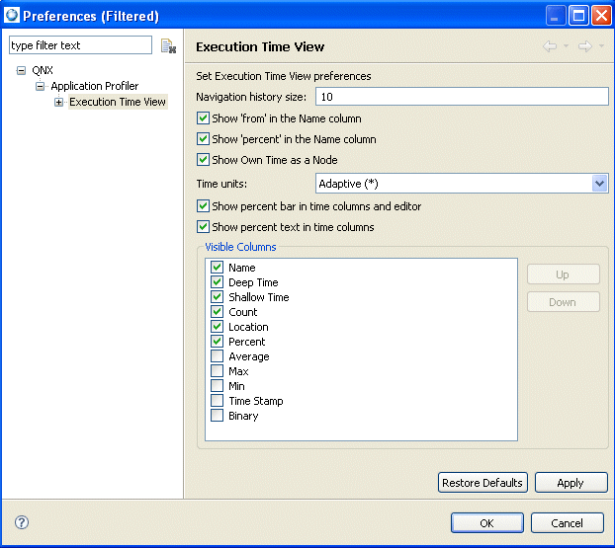This screenshot has height=548, width=615.
Task: Collapse the Application Profiler node
Action: [x=41, y=87]
